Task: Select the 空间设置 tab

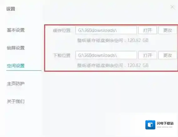Action: point(16,66)
